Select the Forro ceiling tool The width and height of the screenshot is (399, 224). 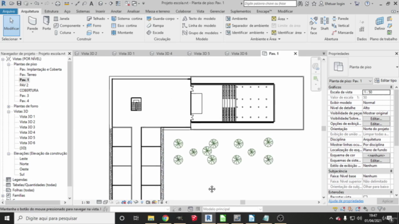coord(94,26)
